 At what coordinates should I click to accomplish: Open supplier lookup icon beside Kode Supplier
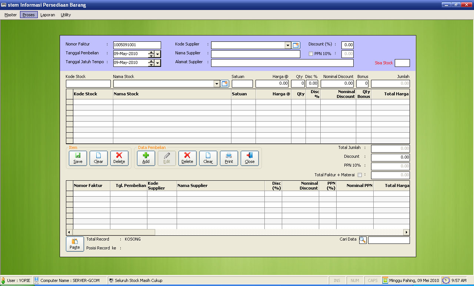(x=296, y=45)
